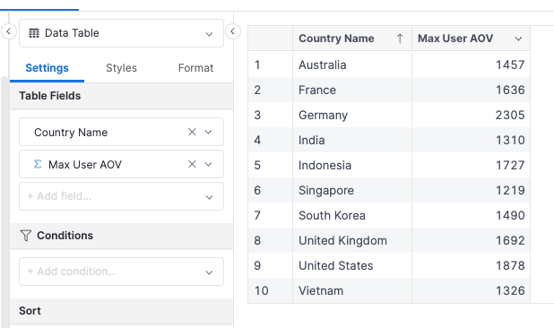Click the value 1727 for Indonesia

[x=510, y=165]
